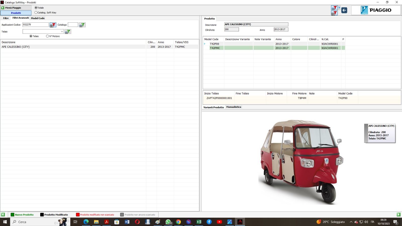Image resolution: width=402 pixels, height=226 pixels.
Task: Click the red Prodotto modificato non scaricato swatch
Action: coord(78,215)
